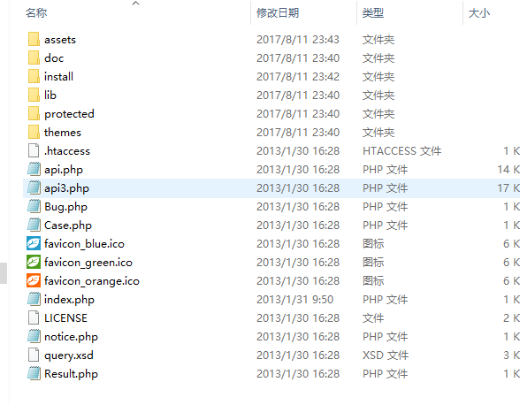Click the .htaccess file icon
Image resolution: width=520 pixels, height=405 pixels.
(x=34, y=150)
